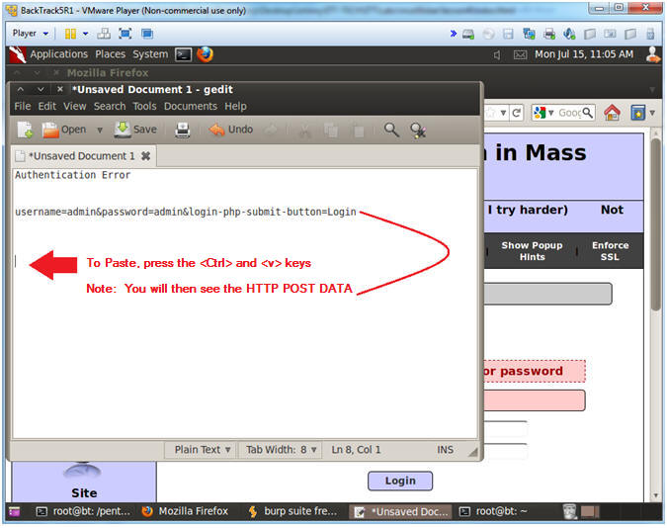This screenshot has width=667, height=528.
Task: Click the volume speaker icon in panel
Action: [x=497, y=55]
